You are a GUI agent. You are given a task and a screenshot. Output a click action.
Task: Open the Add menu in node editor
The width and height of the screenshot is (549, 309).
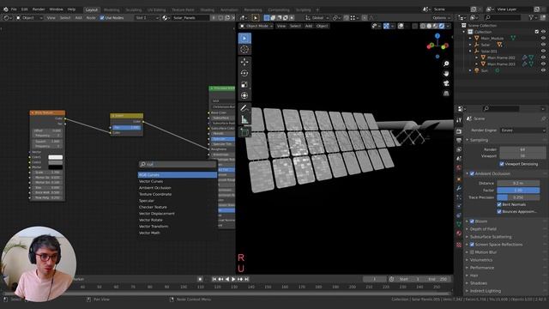pyautogui.click(x=78, y=18)
